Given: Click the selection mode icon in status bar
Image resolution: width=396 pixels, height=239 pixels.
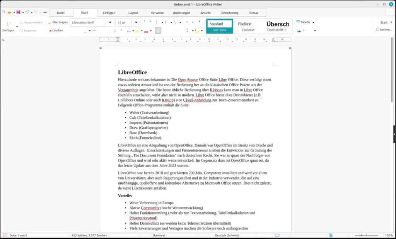Looking at the screenshot, I should tap(277, 235).
